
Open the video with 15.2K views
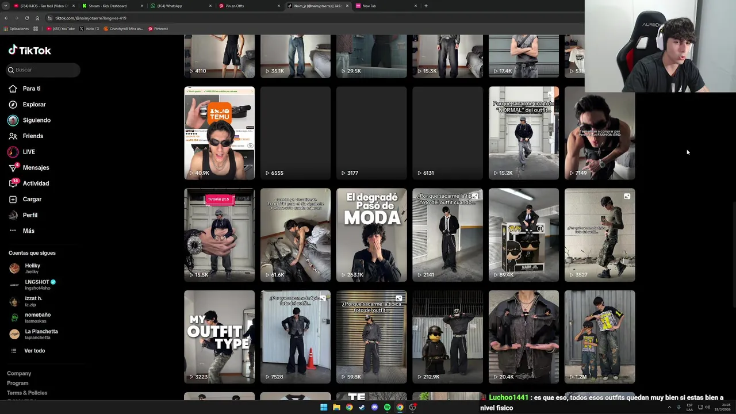pos(523,133)
